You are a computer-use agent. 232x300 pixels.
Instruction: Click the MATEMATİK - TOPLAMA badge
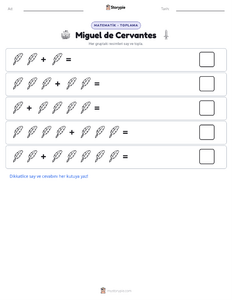pyautogui.click(x=116, y=26)
